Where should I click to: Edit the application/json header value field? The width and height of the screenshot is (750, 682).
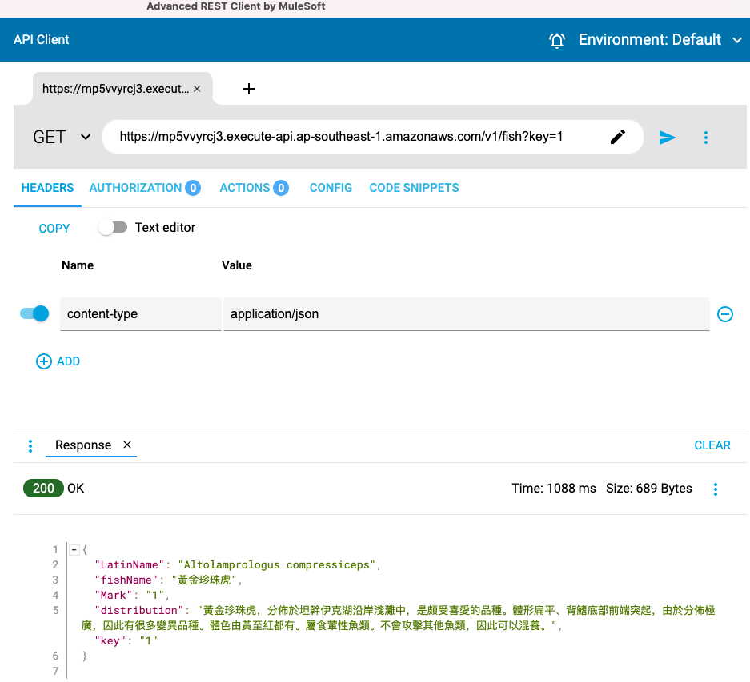(x=467, y=314)
